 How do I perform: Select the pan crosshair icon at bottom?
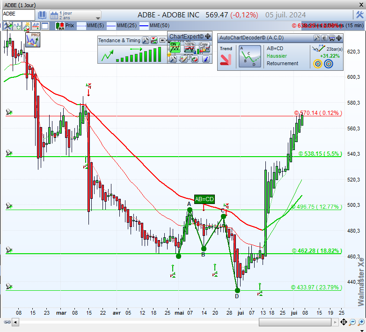click(344, 322)
